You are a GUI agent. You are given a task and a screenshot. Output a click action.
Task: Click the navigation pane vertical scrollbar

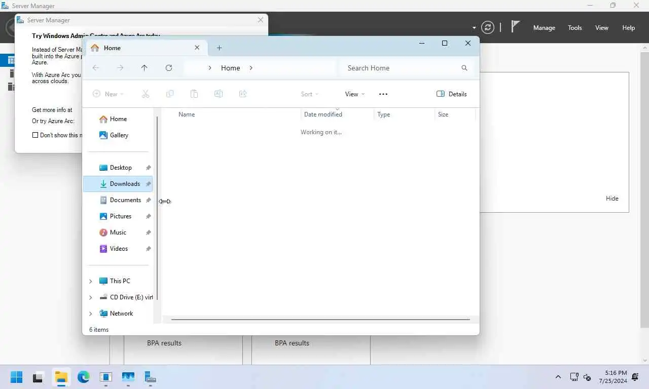(x=157, y=208)
